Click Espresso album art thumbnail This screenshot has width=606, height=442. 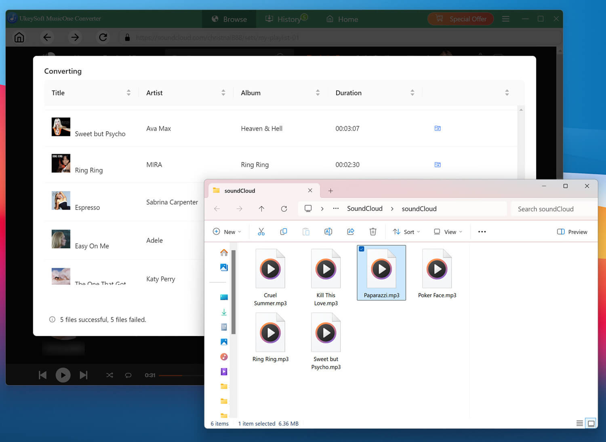(x=61, y=200)
